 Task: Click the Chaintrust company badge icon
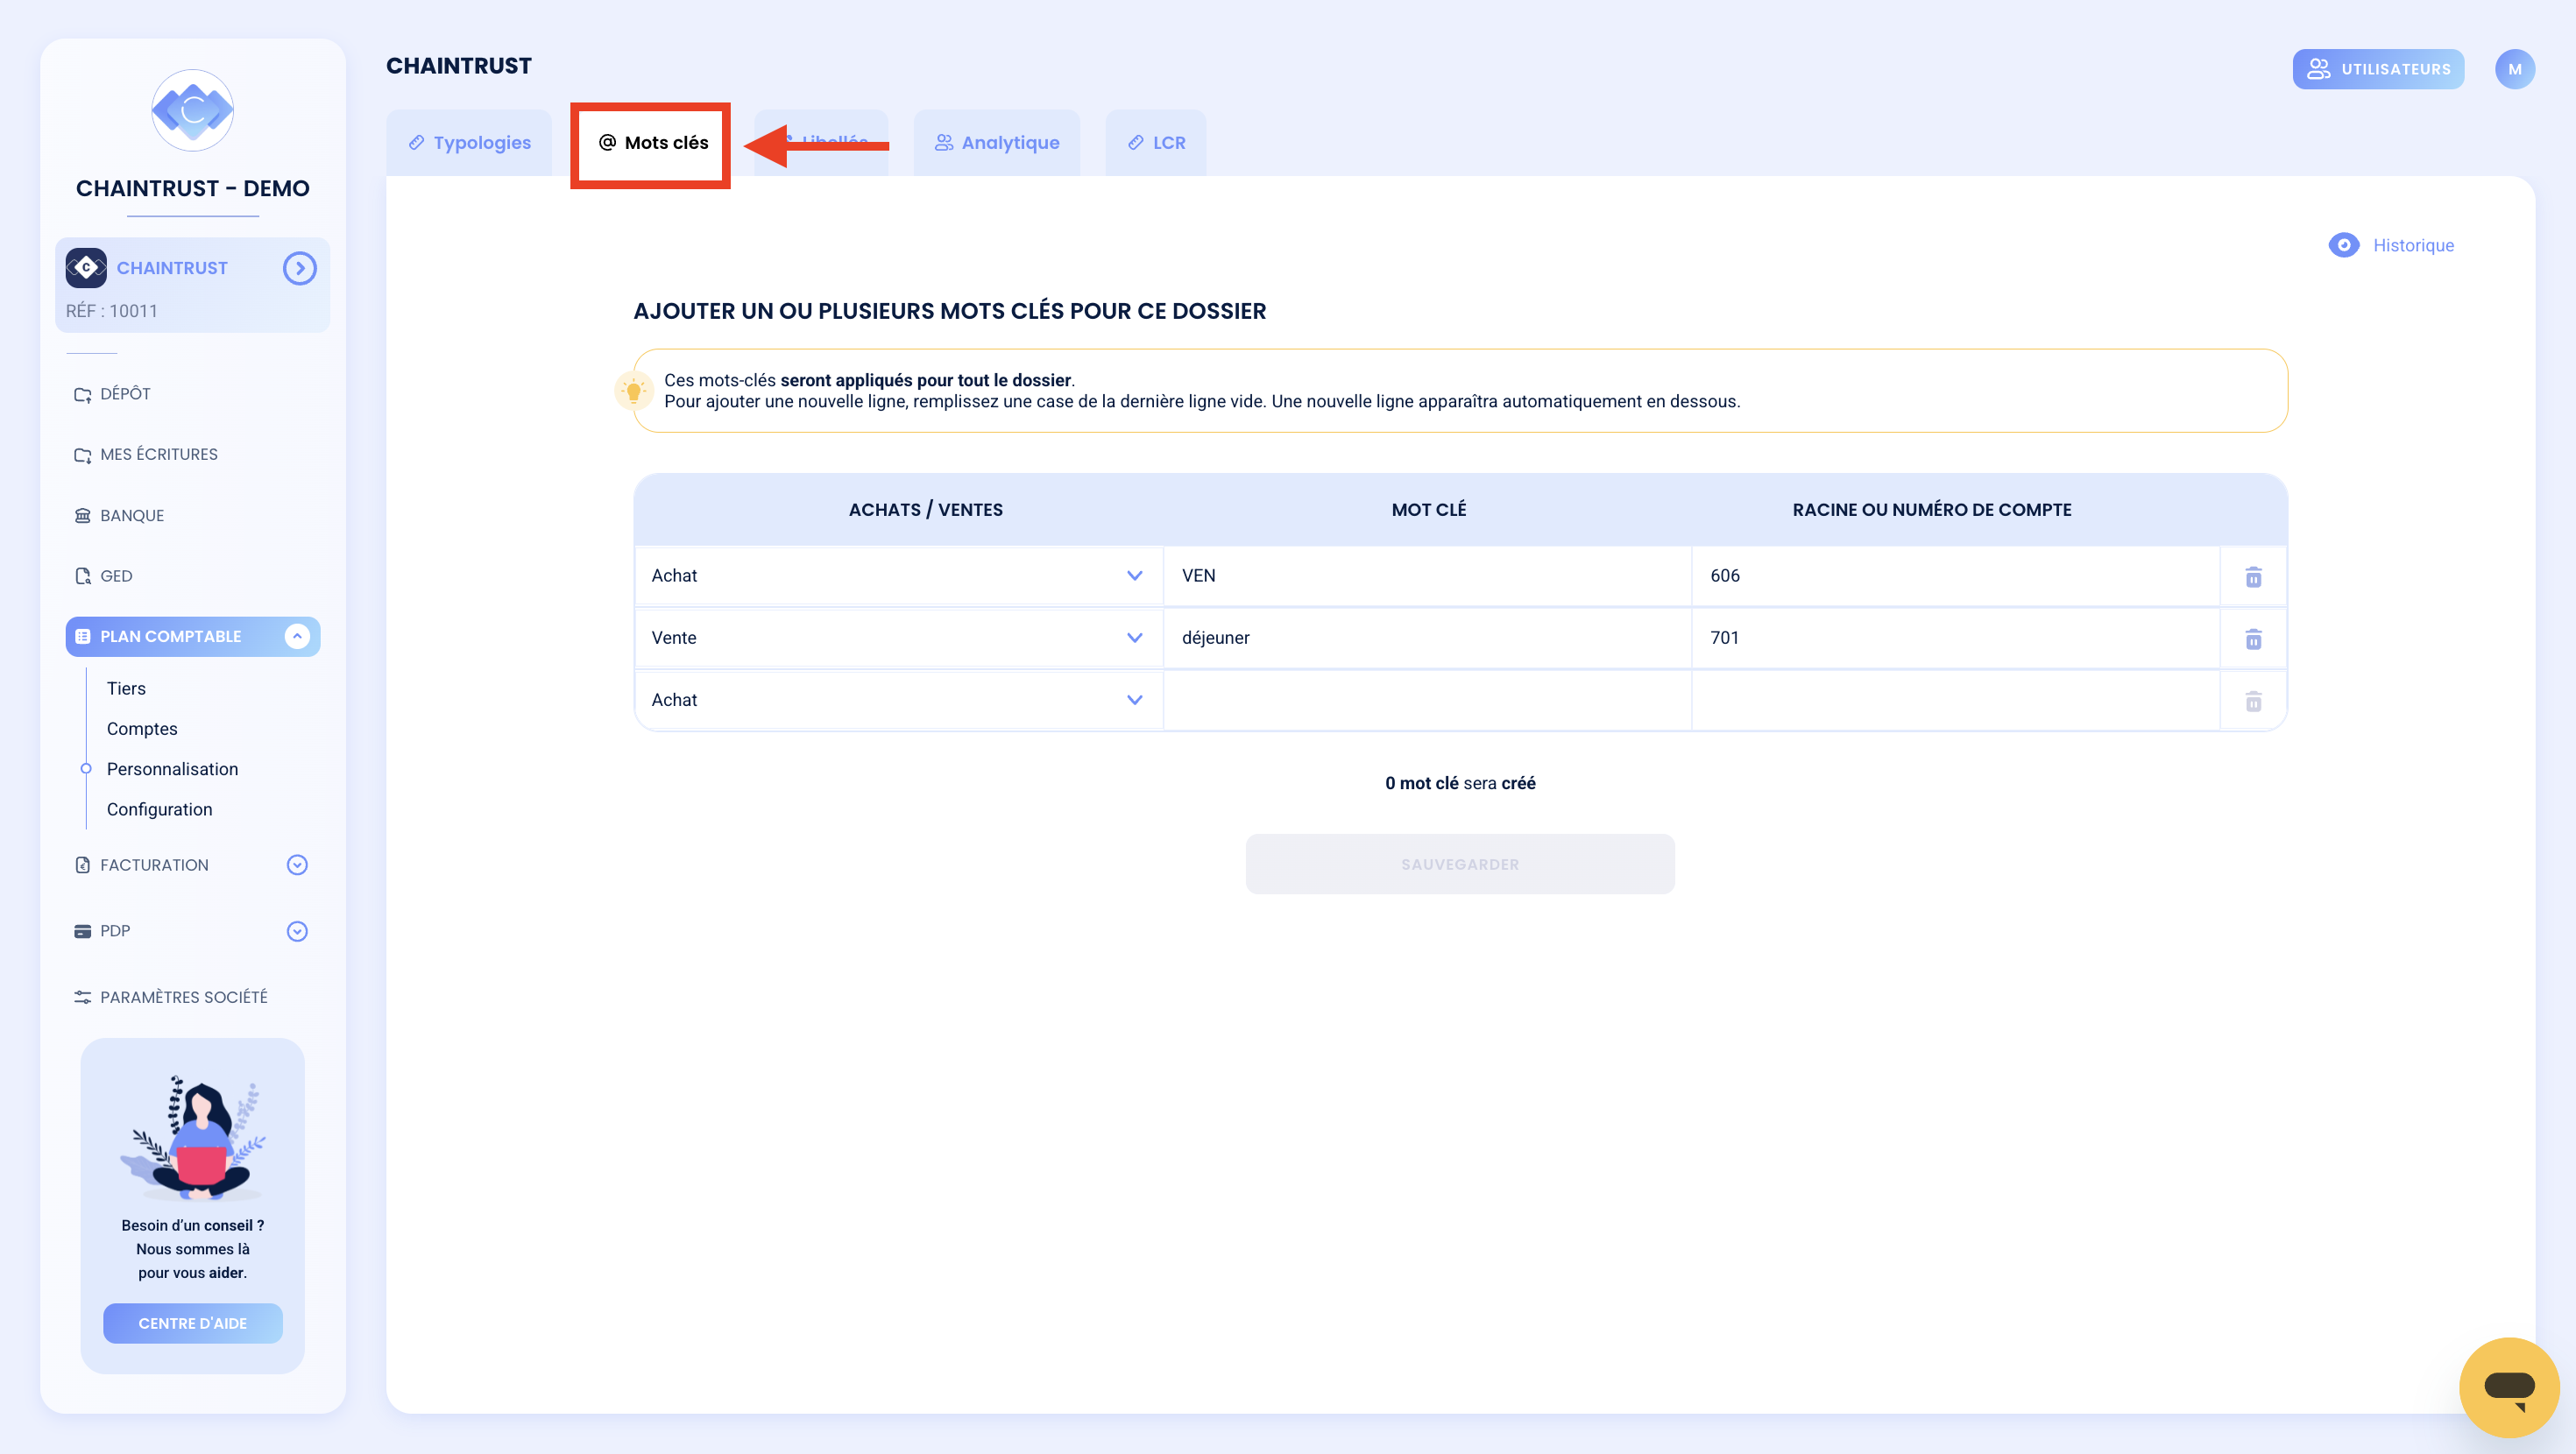point(86,268)
